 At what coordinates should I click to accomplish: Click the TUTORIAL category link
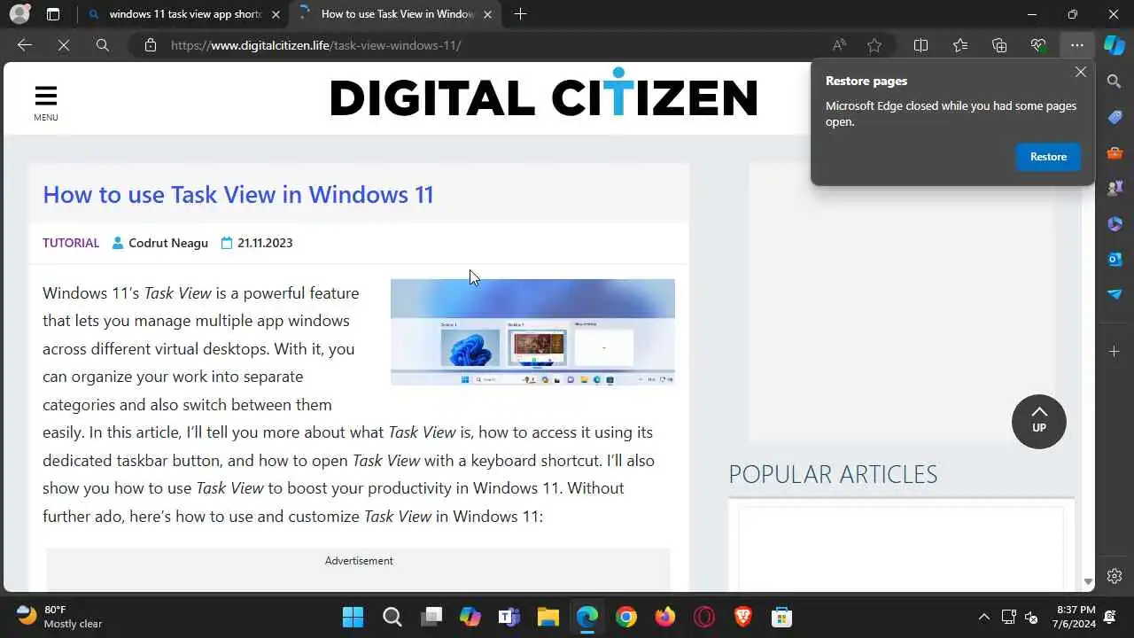[x=71, y=243]
